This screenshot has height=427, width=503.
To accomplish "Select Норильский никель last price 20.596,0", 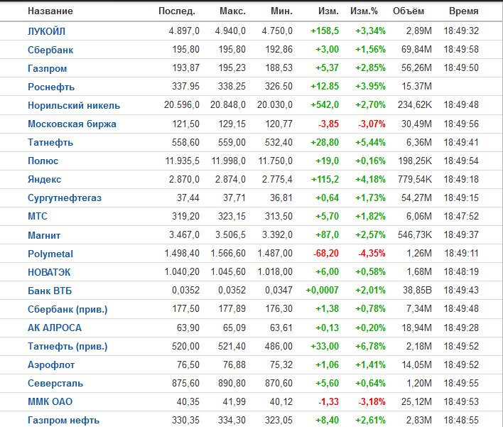I will (x=182, y=104).
